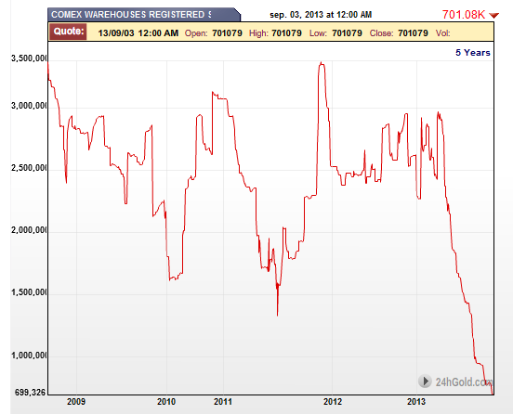The height and width of the screenshot is (414, 513).
Task: Click the 1,000,000 y-axis label
Action: pyautogui.click(x=29, y=355)
